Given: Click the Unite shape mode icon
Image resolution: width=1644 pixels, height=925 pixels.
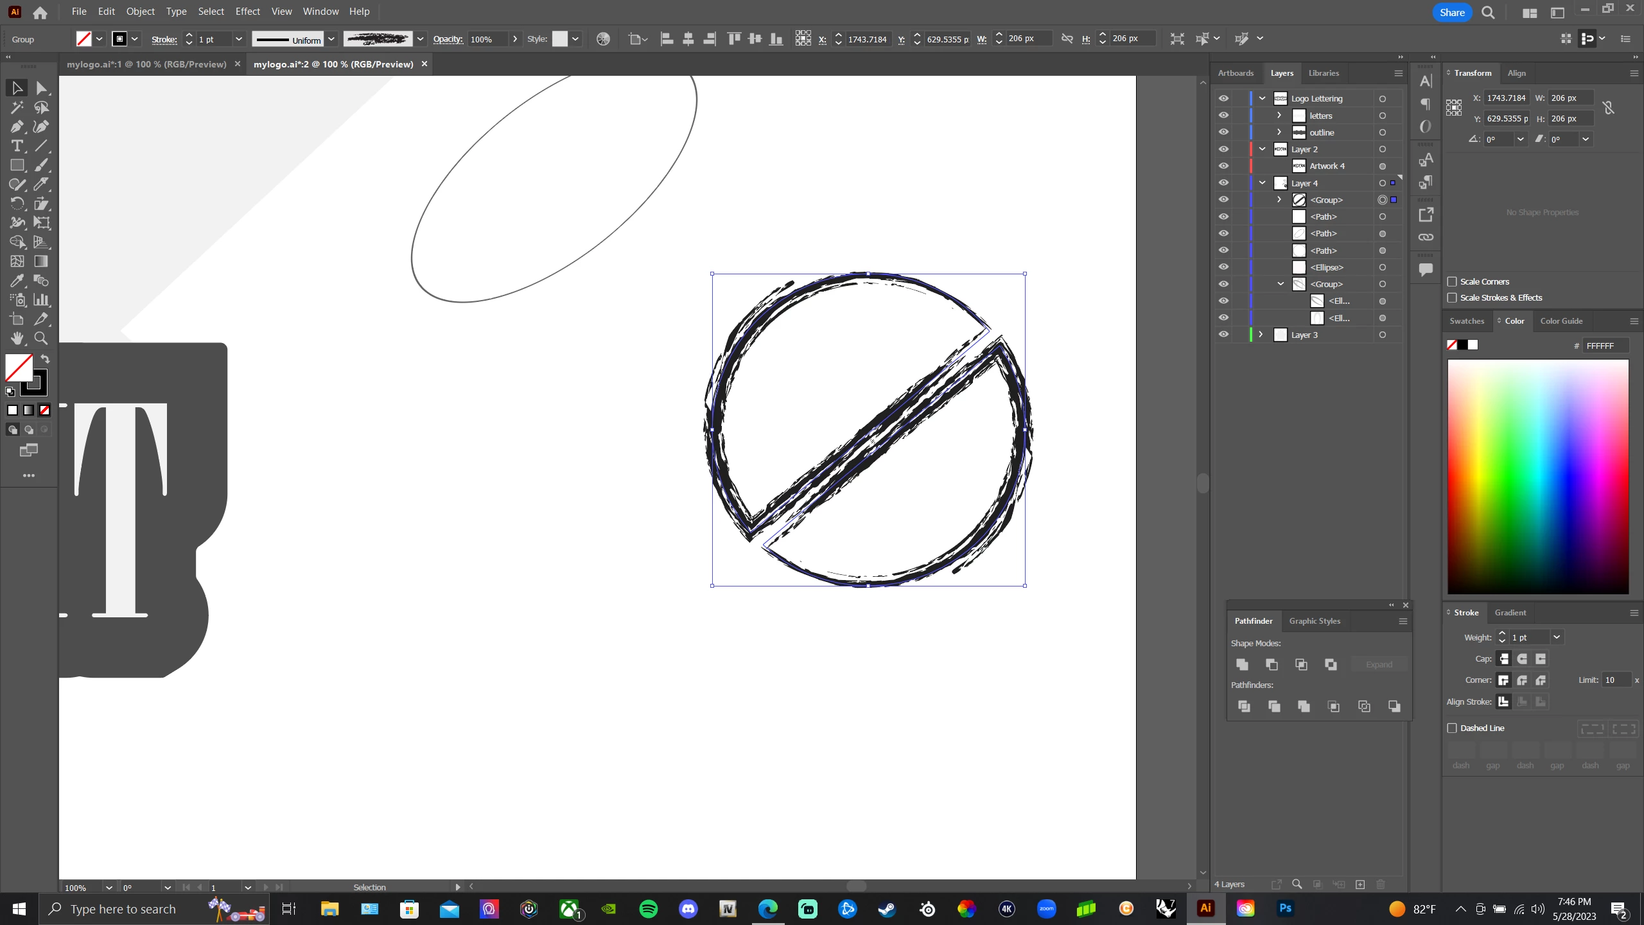Looking at the screenshot, I should point(1242,664).
